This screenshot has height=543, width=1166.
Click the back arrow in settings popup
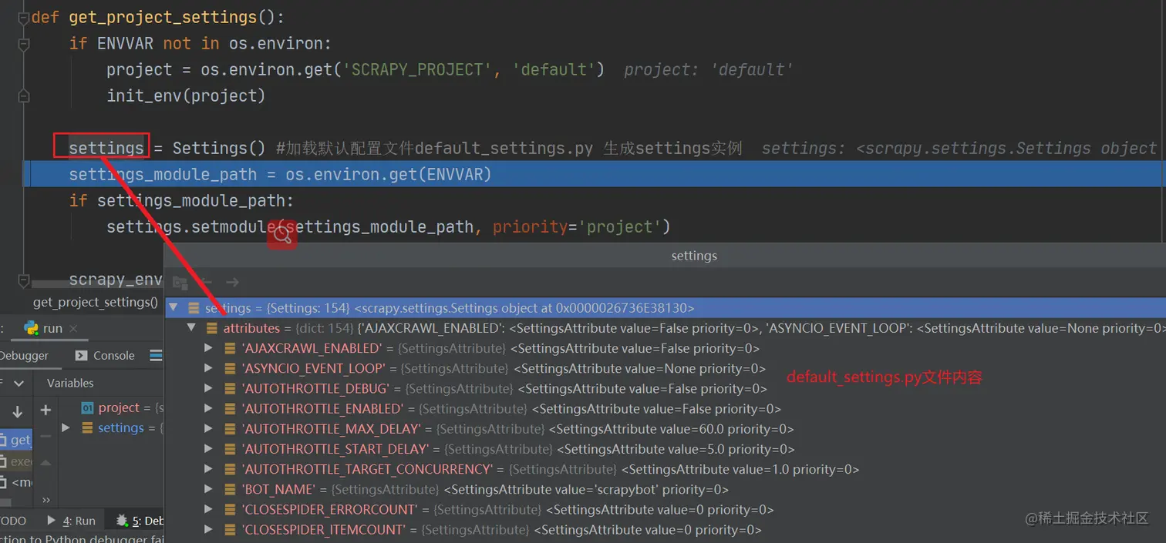pyautogui.click(x=206, y=283)
